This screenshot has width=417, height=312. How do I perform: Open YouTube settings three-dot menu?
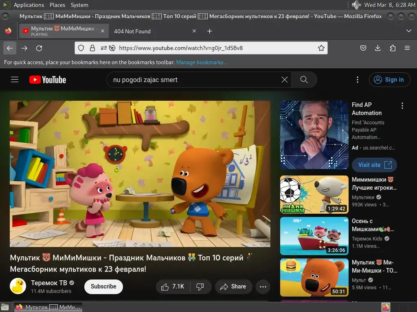[358, 80]
